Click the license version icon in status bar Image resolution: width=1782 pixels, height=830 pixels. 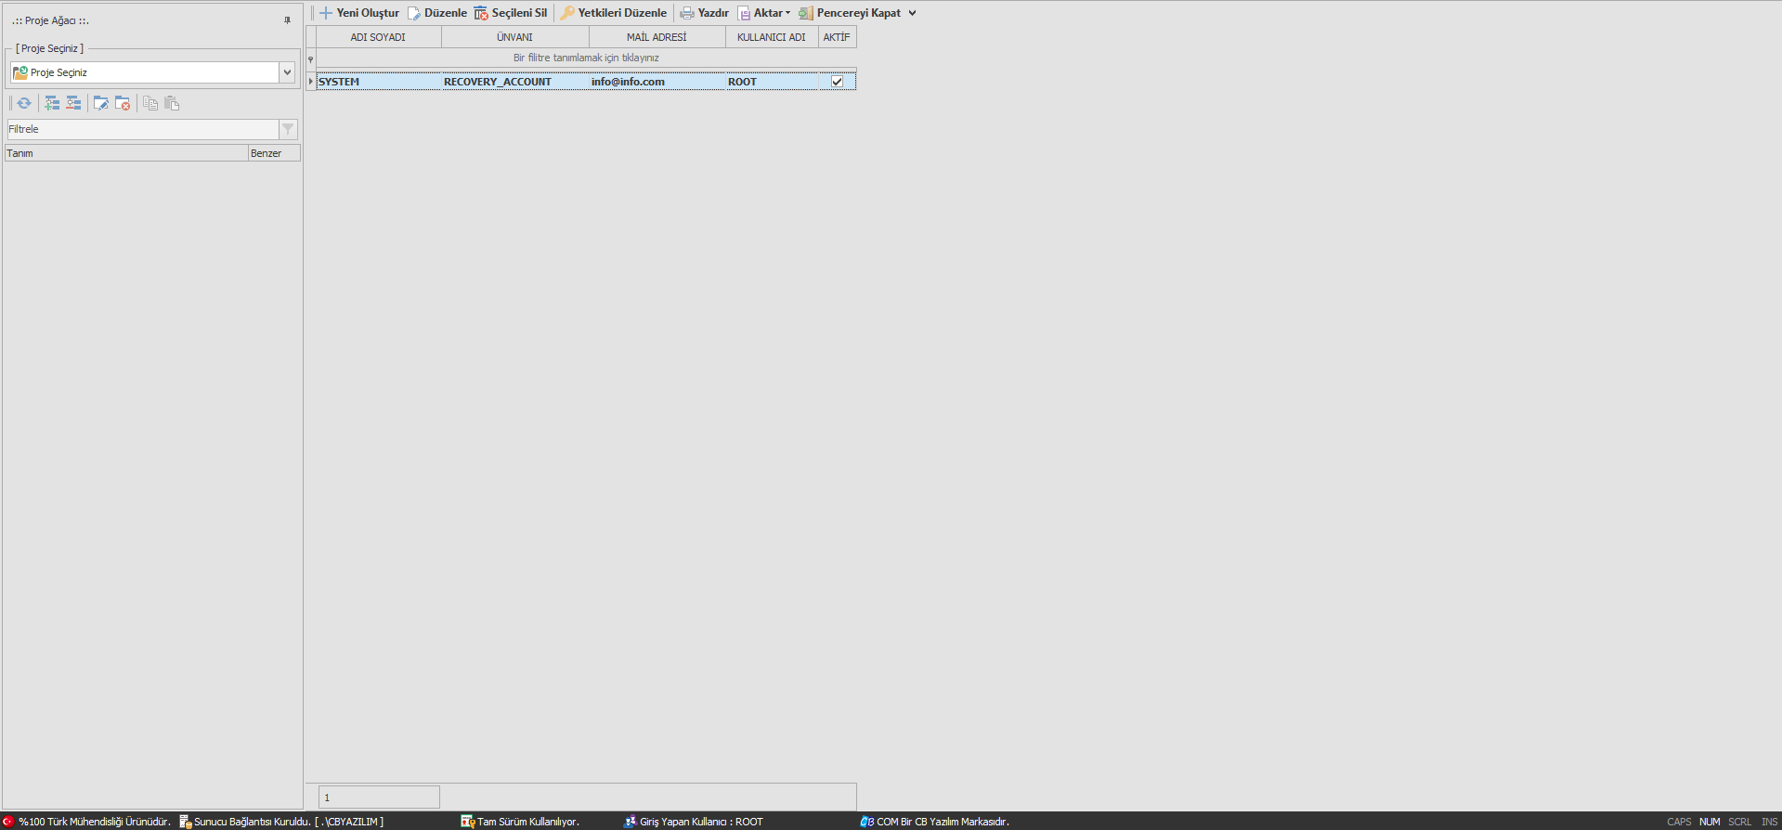tap(468, 822)
